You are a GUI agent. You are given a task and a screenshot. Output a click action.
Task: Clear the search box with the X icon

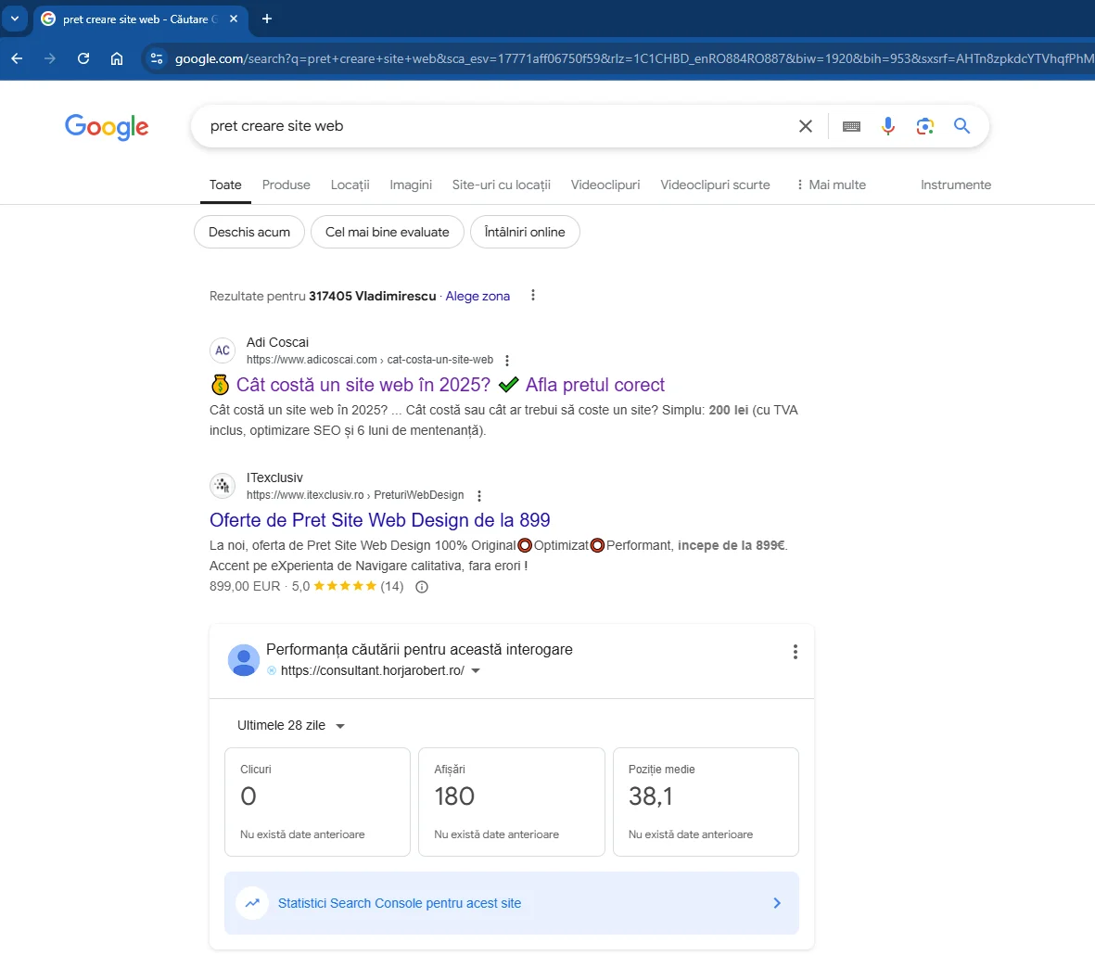pyautogui.click(x=805, y=126)
